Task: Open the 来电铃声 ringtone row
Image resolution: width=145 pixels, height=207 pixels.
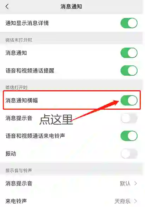Action: point(71,200)
